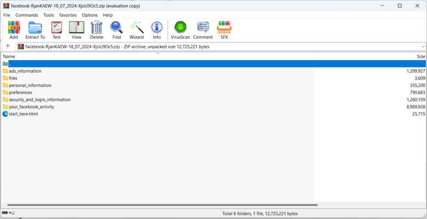
Task: Click the horizontal scrollbar thumb
Action: [162, 205]
